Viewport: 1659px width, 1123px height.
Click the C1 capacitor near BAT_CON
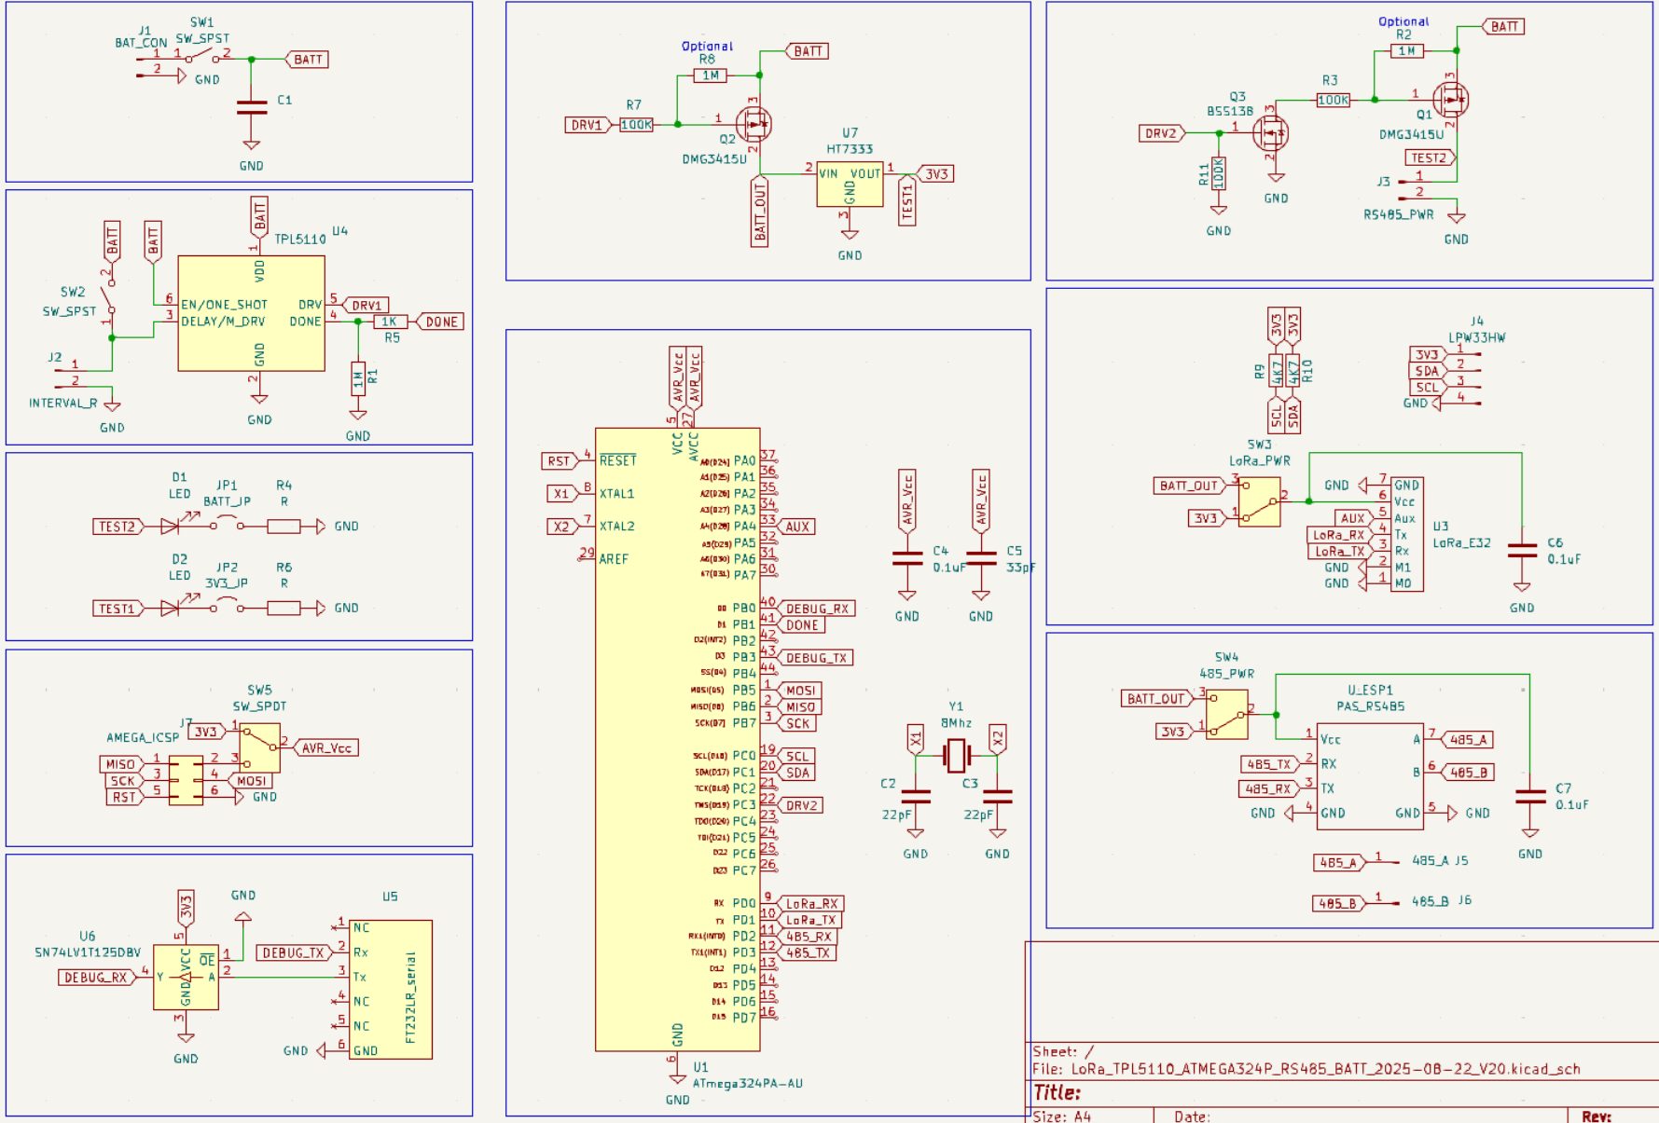[252, 108]
